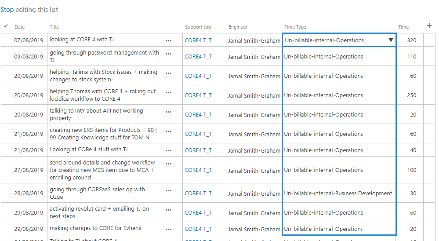Open the Time Type column header menu
This screenshot has width=439, height=241.
(x=295, y=27)
